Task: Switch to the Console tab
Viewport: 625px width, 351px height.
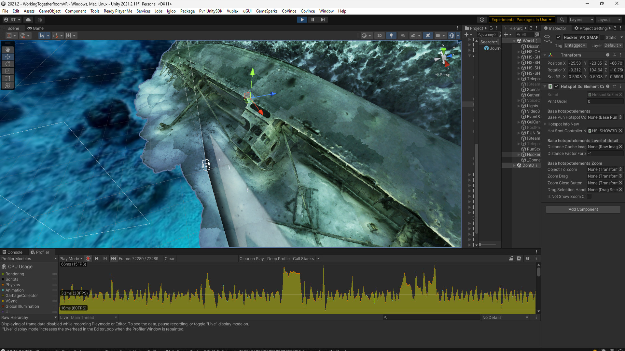Action: pos(12,252)
